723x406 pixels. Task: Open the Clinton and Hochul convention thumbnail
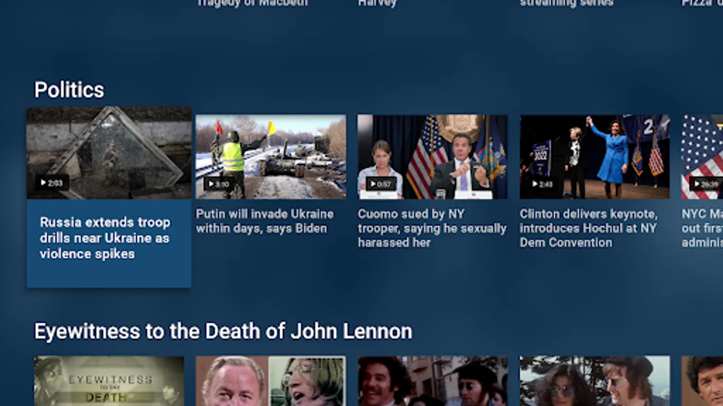595,157
